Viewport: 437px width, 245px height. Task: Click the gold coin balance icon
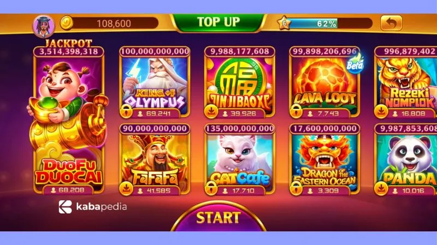click(x=67, y=23)
